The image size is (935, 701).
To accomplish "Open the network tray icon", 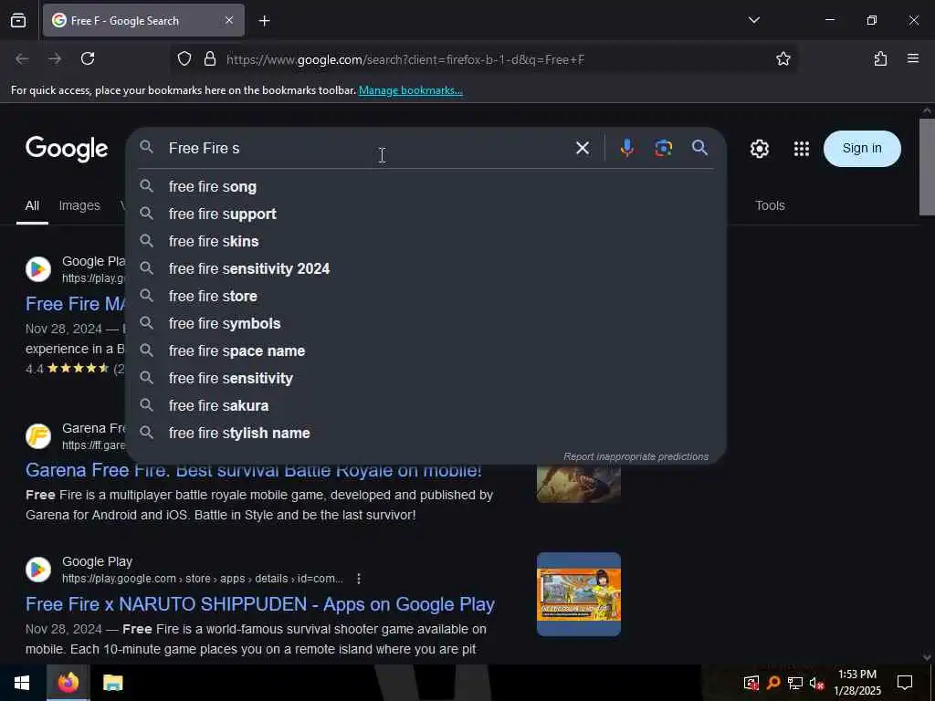I will [x=794, y=683].
